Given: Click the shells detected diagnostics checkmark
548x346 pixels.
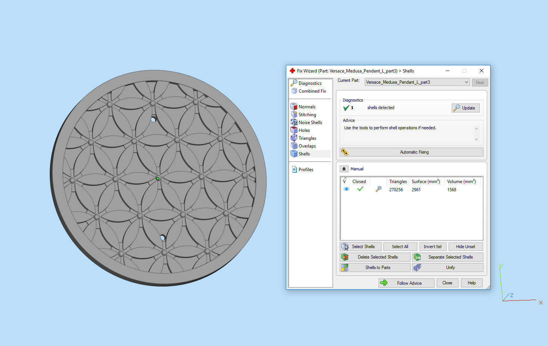Looking at the screenshot, I should pyautogui.click(x=346, y=108).
